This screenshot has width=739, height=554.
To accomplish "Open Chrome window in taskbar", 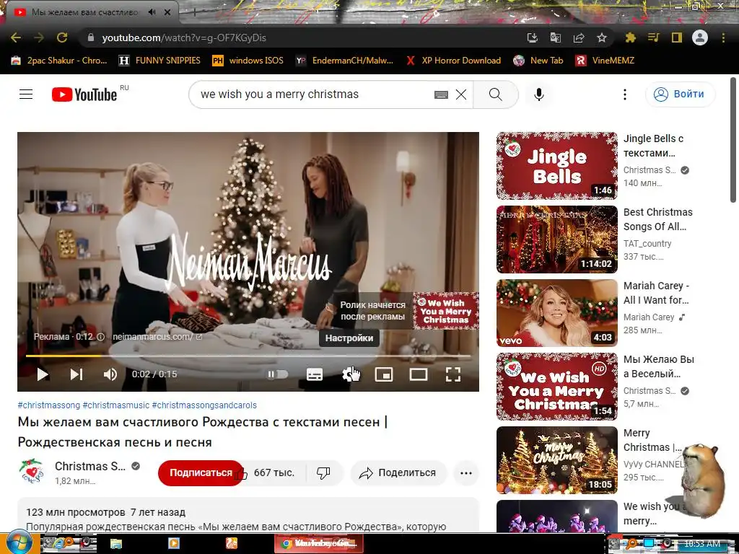I will pyautogui.click(x=318, y=544).
